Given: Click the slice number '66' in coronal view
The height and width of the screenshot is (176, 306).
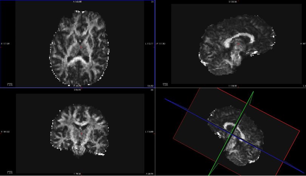Looking at the screenshot, I should point(152,90).
